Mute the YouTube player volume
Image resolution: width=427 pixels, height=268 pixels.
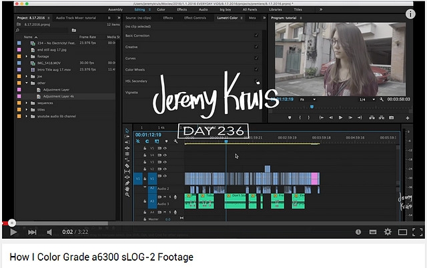tap(49, 232)
